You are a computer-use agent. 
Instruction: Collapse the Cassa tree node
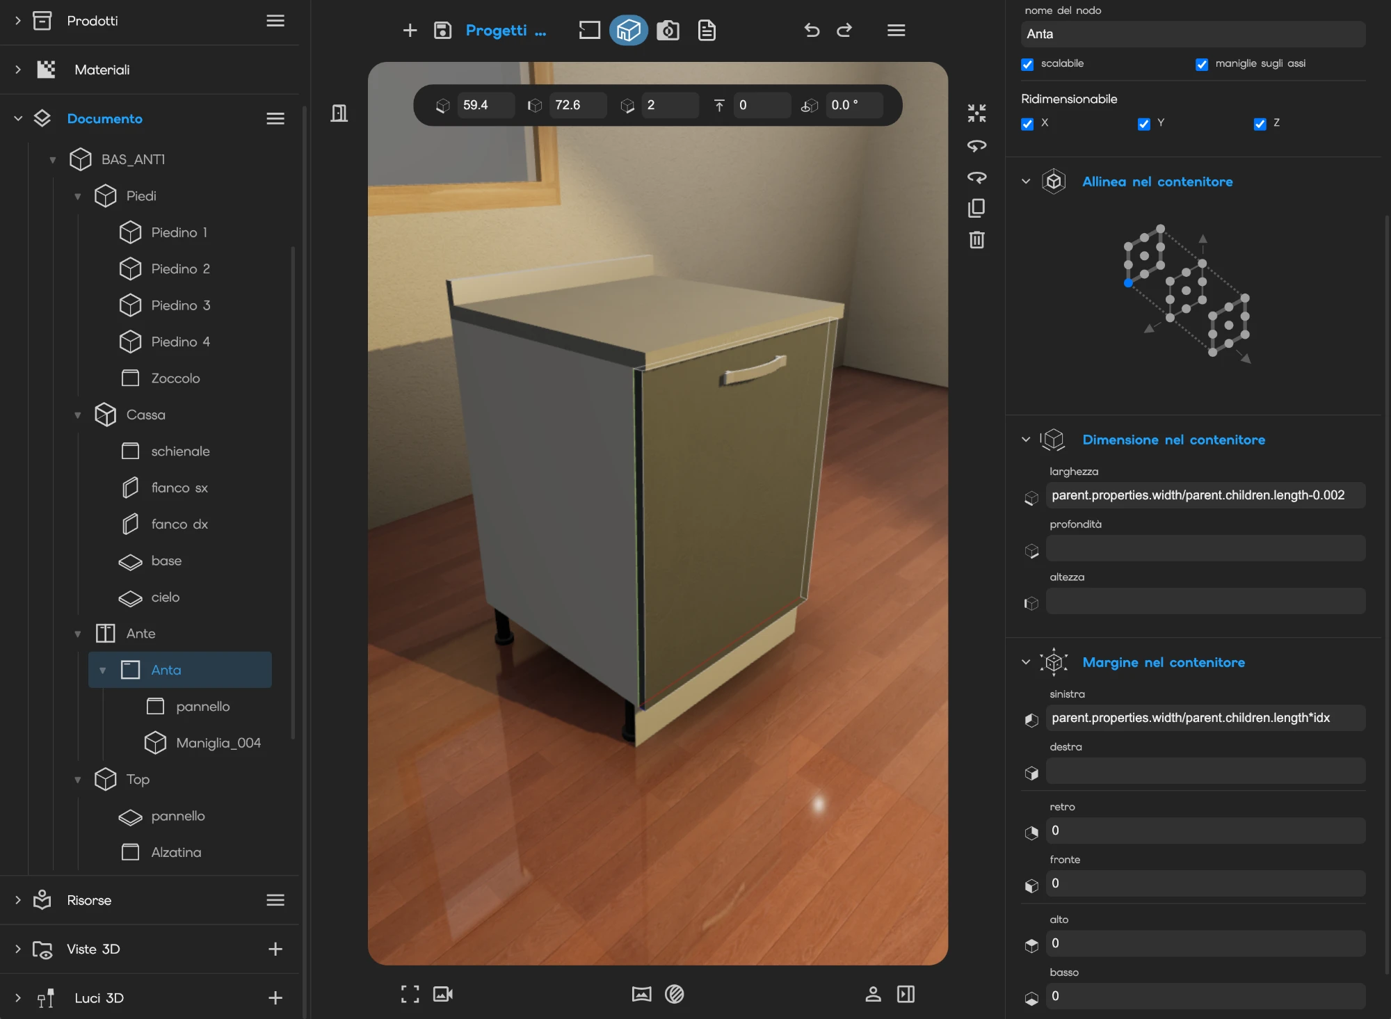(x=78, y=415)
